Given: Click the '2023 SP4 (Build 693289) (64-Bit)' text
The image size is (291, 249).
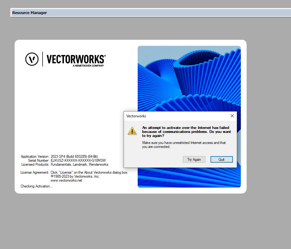Looking at the screenshot, I should (x=74, y=157).
